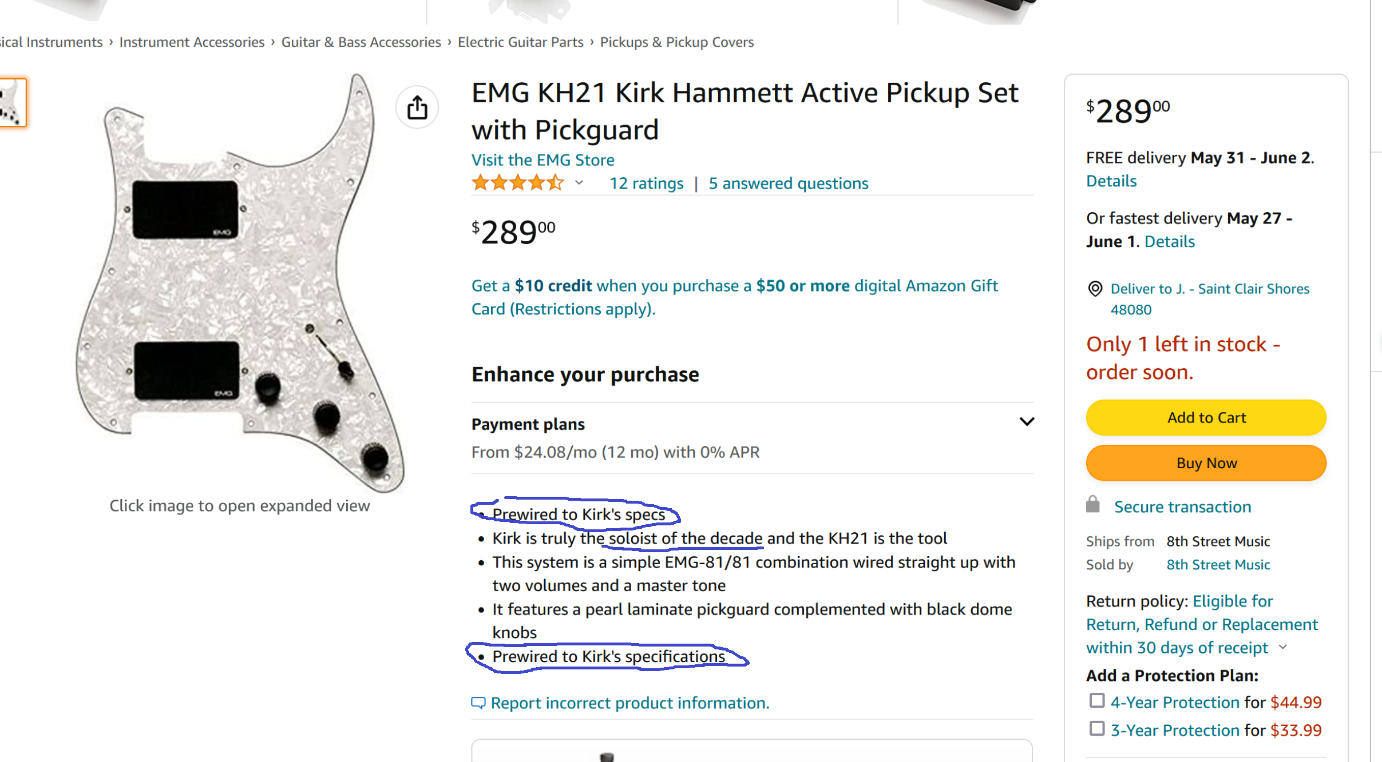Viewport: 1382px width, 762px height.
Task: Open the 5 answered questions link
Action: [788, 183]
